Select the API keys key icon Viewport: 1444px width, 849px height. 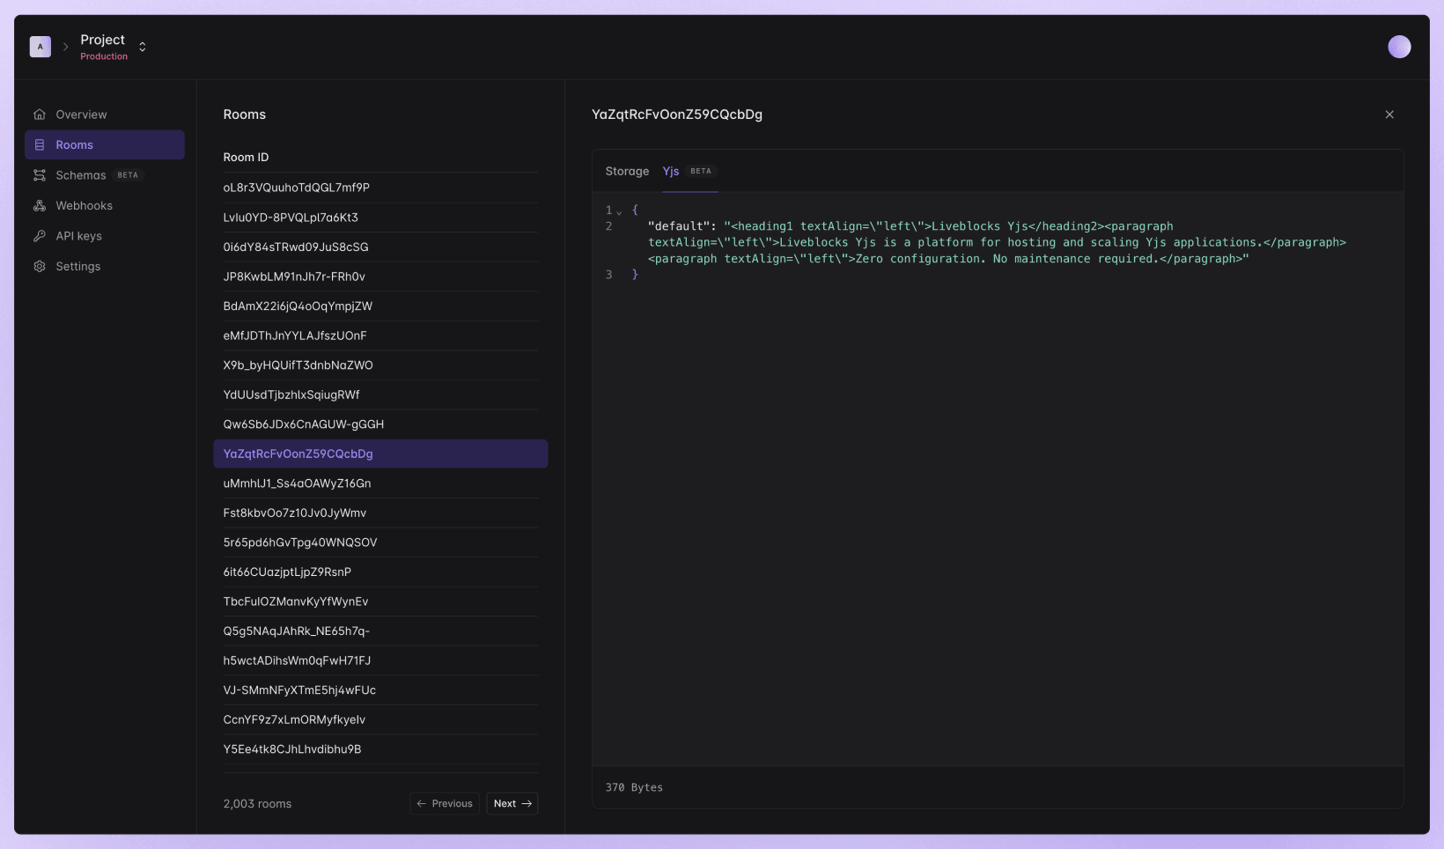click(x=39, y=235)
